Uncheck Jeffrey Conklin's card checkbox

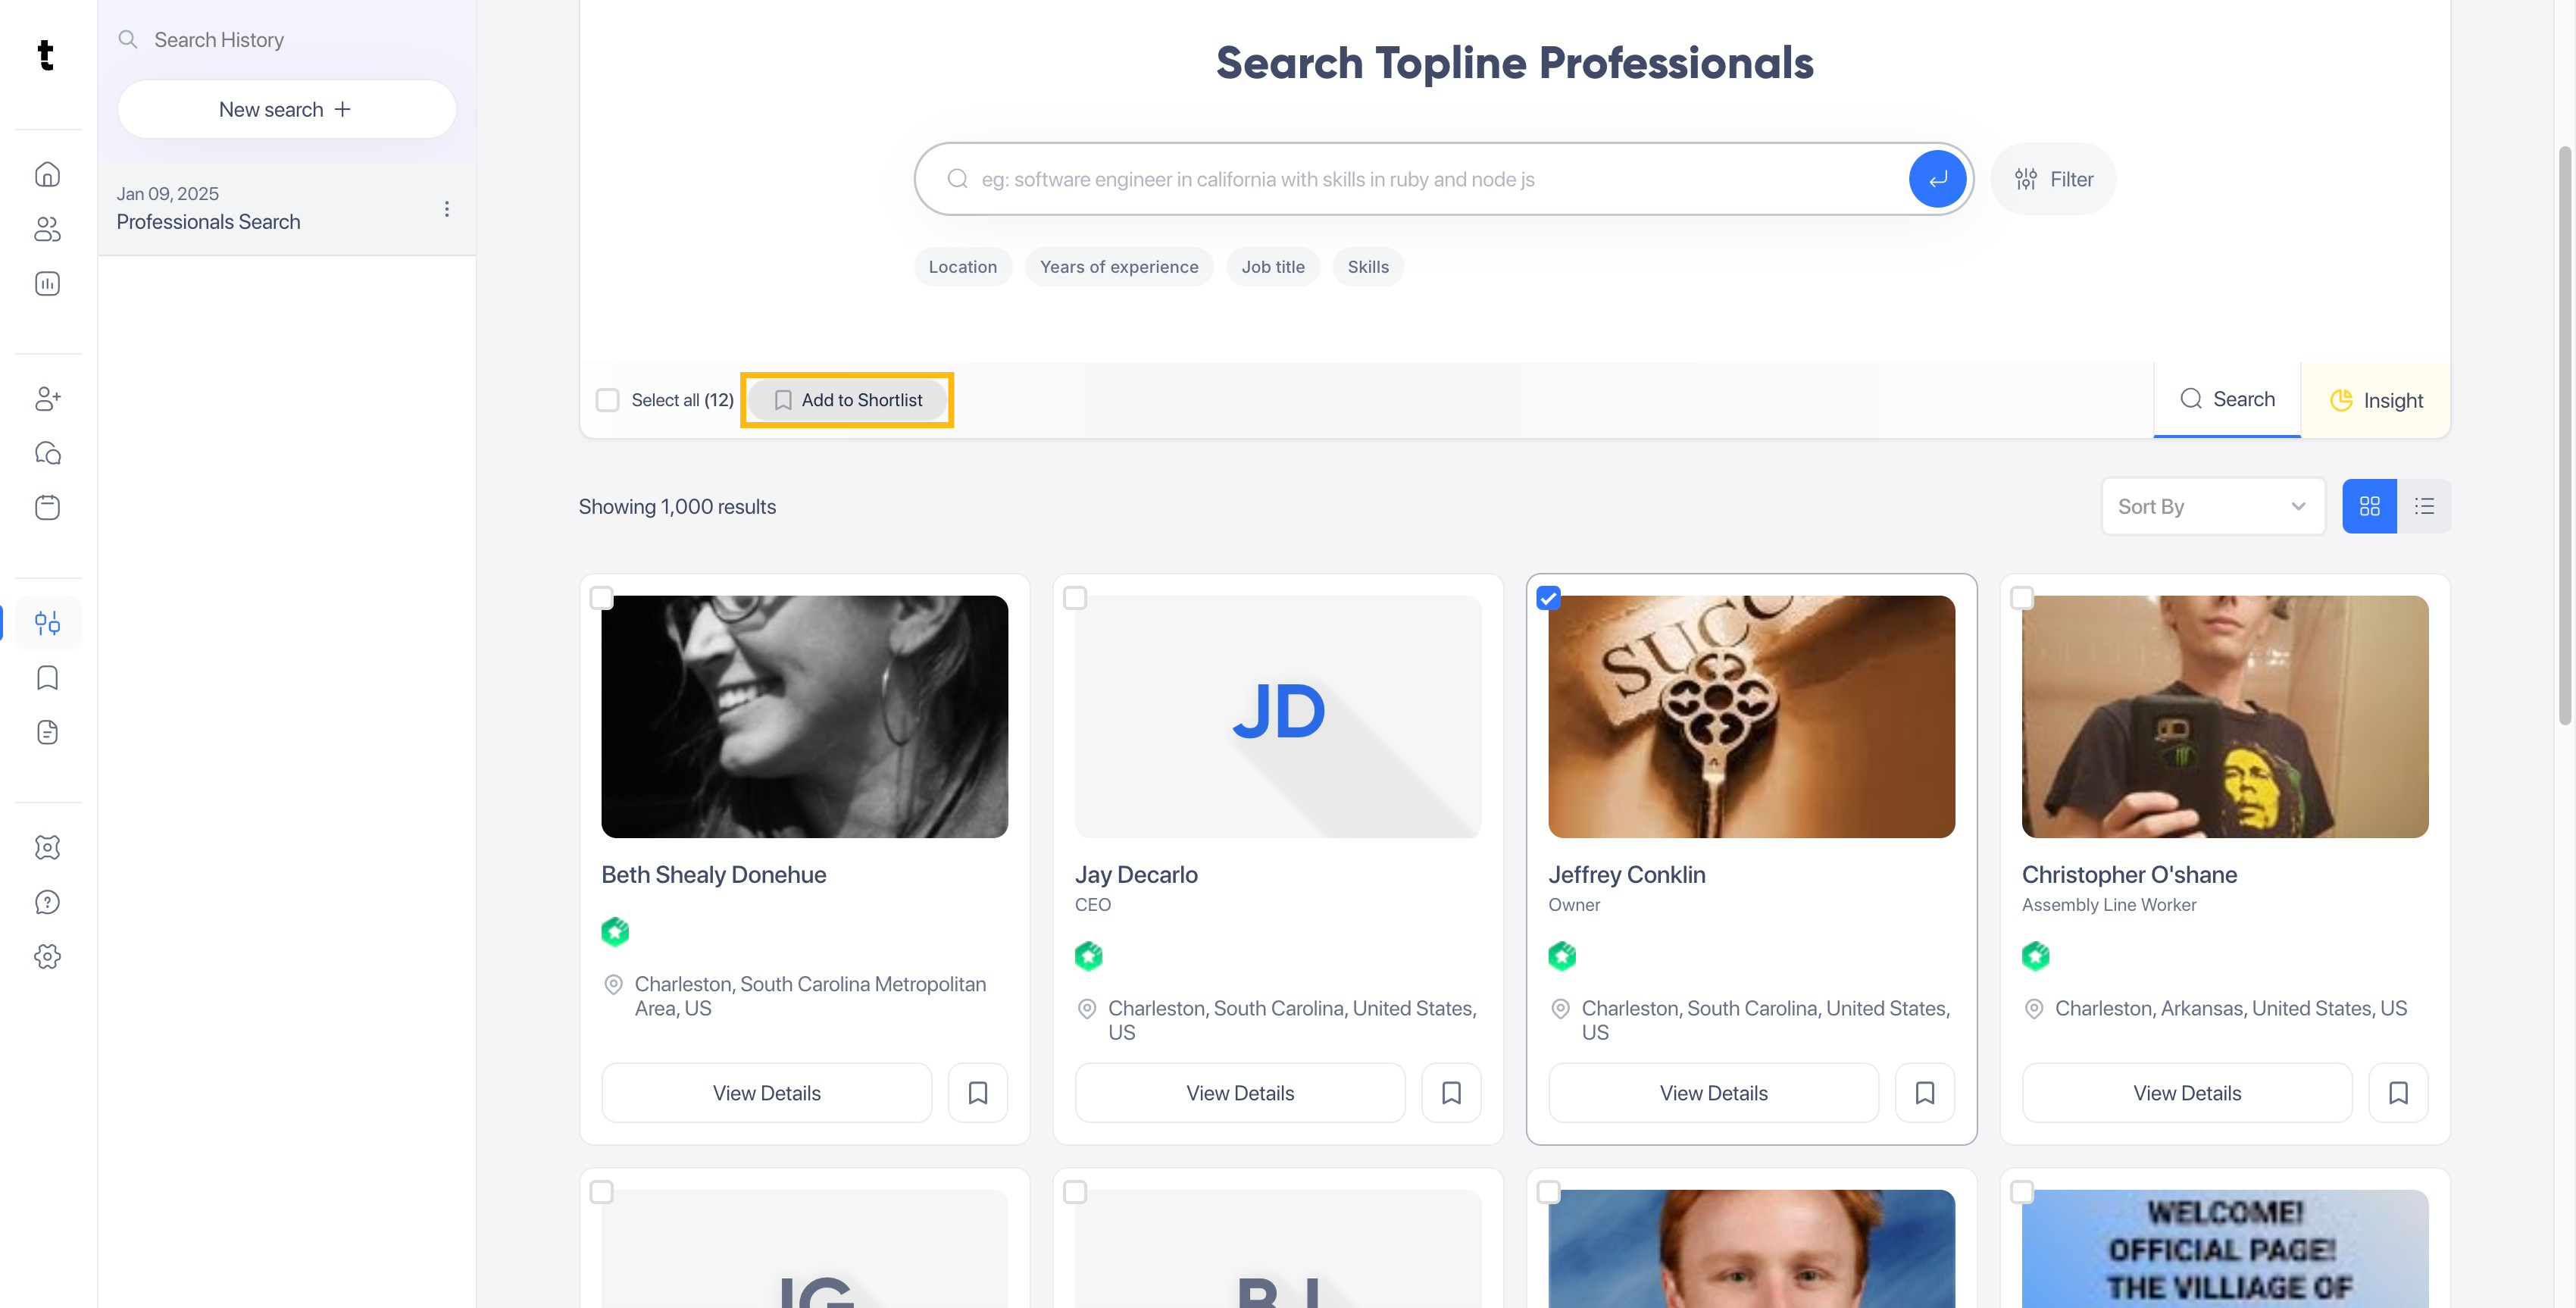click(1548, 598)
